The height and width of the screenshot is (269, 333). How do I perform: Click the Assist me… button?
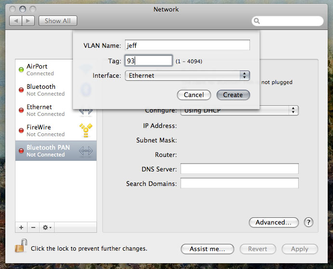point(207,249)
